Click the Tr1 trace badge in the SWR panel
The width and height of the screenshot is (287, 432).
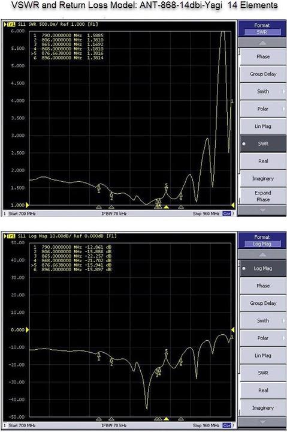pyautogui.click(x=11, y=24)
